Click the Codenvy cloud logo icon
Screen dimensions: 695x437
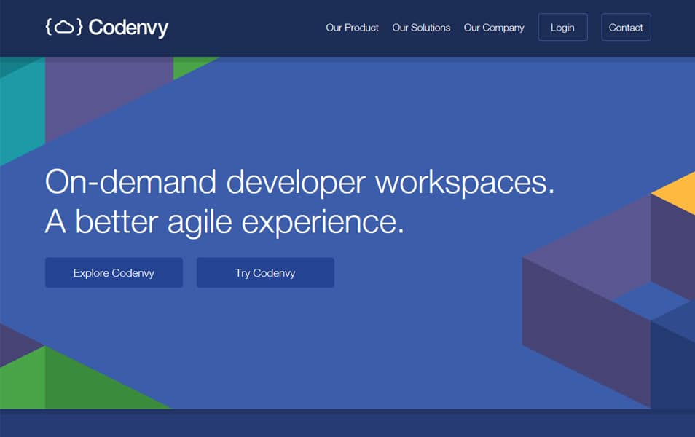point(64,27)
